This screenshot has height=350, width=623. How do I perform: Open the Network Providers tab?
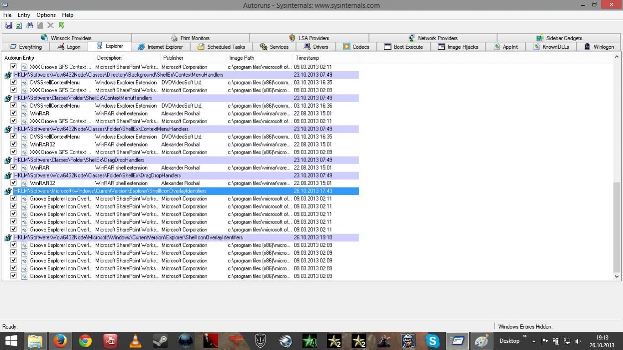[x=433, y=38]
